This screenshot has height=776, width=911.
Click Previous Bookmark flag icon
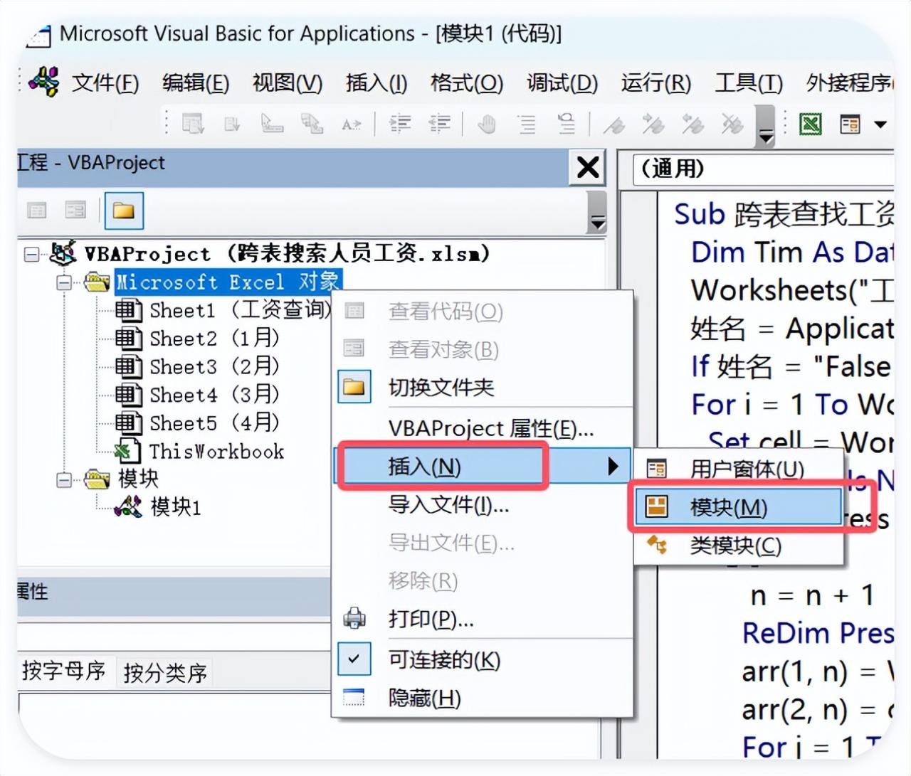pyautogui.click(x=693, y=124)
